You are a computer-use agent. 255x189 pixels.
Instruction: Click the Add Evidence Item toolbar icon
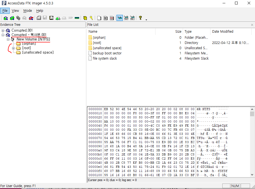click(x=6, y=18)
